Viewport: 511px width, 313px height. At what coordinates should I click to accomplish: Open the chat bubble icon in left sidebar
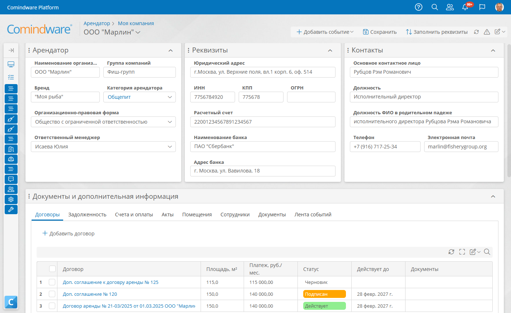11,179
